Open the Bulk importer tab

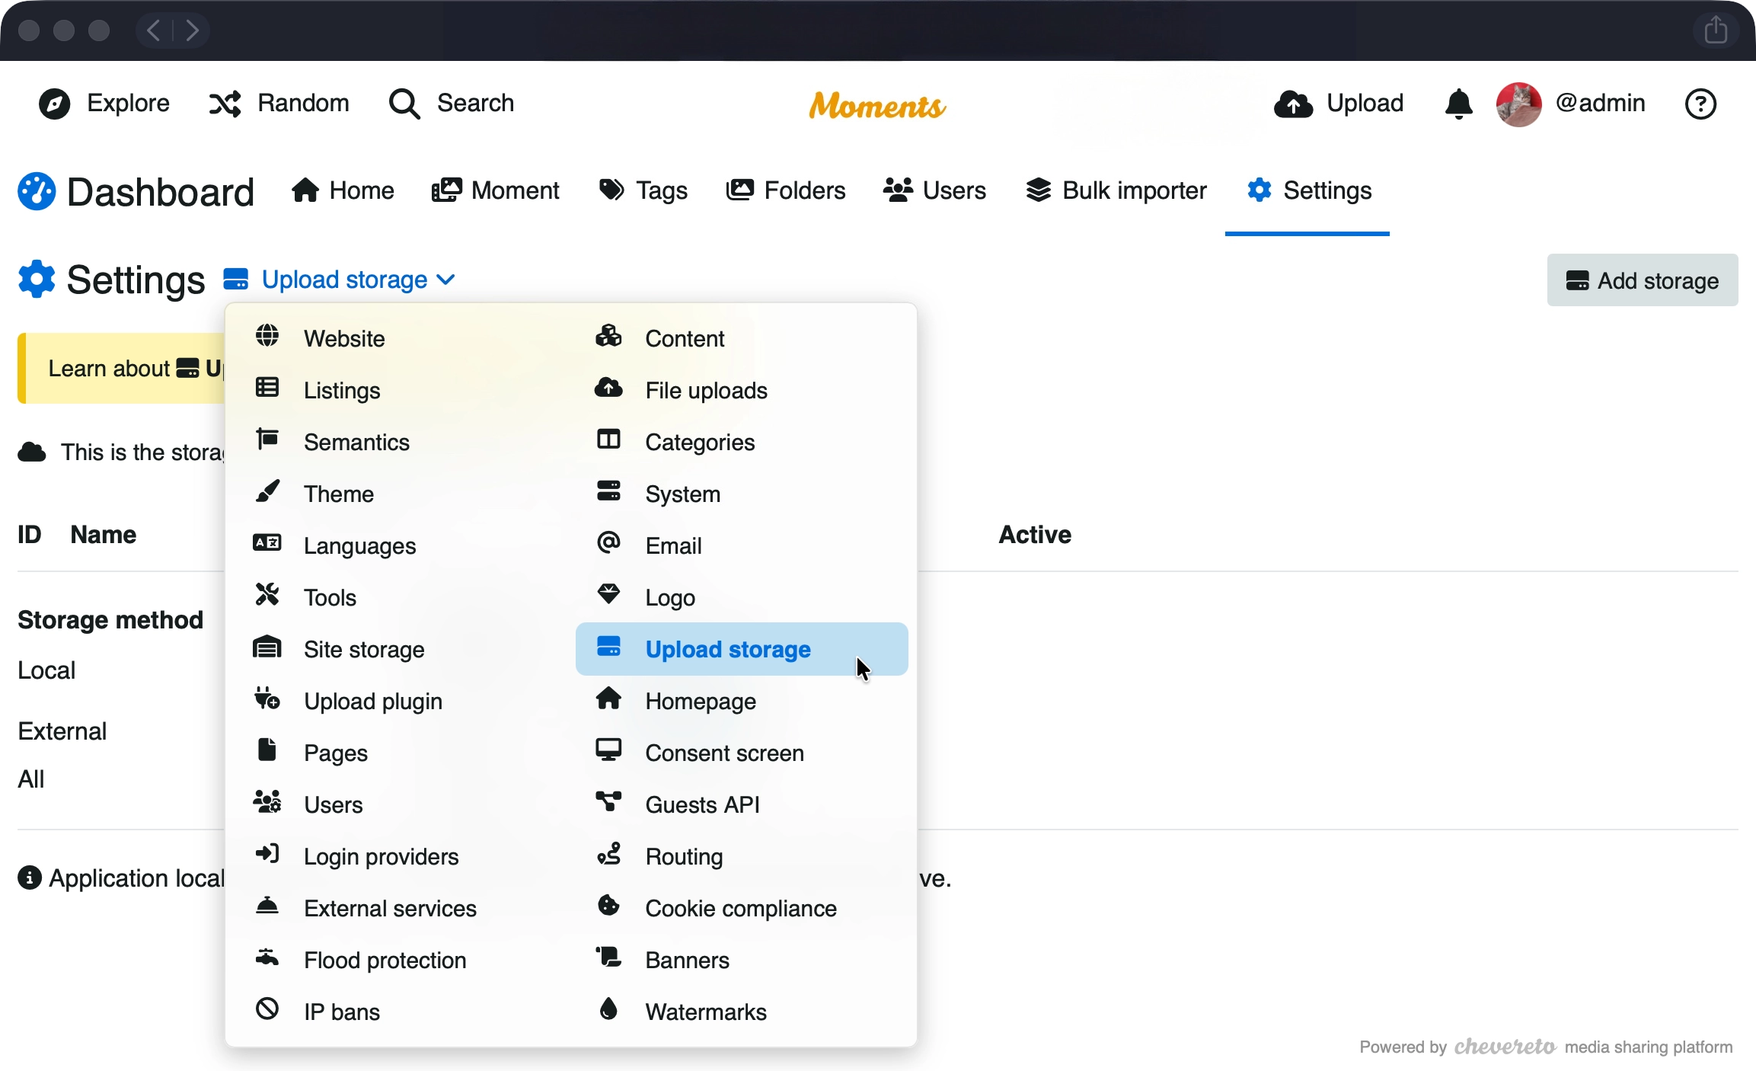(1116, 190)
